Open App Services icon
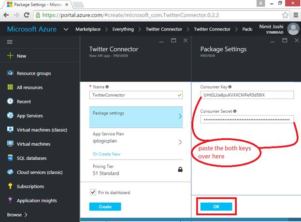 click(x=10, y=115)
